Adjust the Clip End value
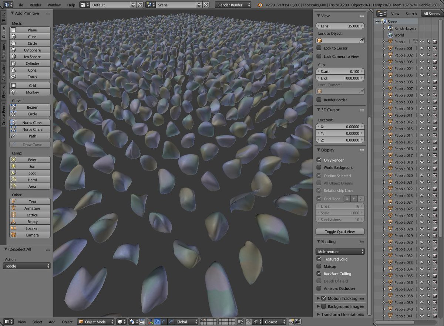444x326 pixels. tap(340, 78)
